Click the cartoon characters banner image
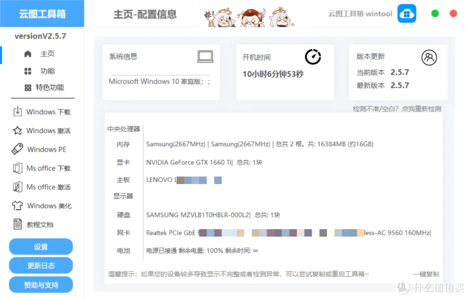The image size is (469, 299). [x=250, y=17]
